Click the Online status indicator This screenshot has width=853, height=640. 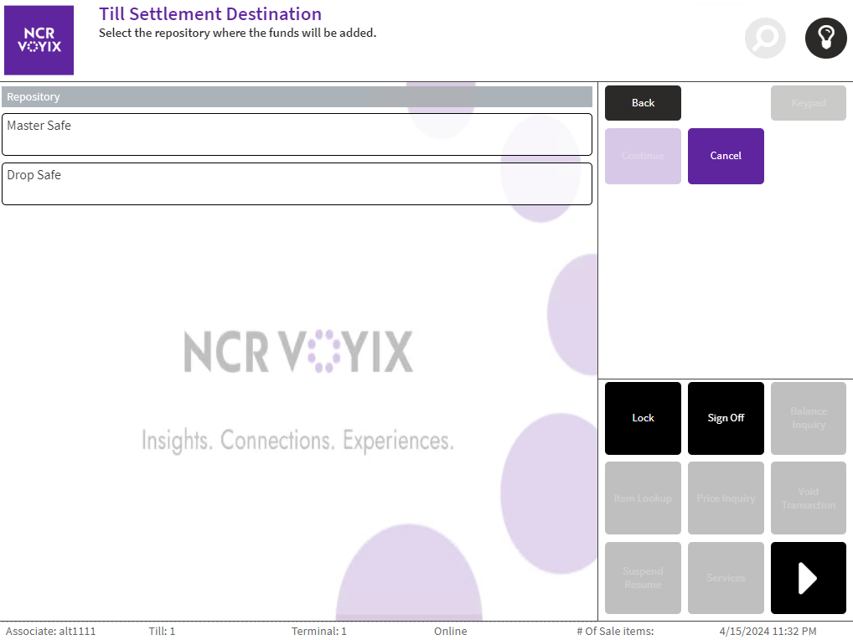(451, 632)
